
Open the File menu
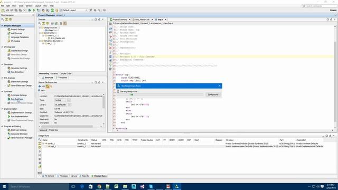coord(2,6)
